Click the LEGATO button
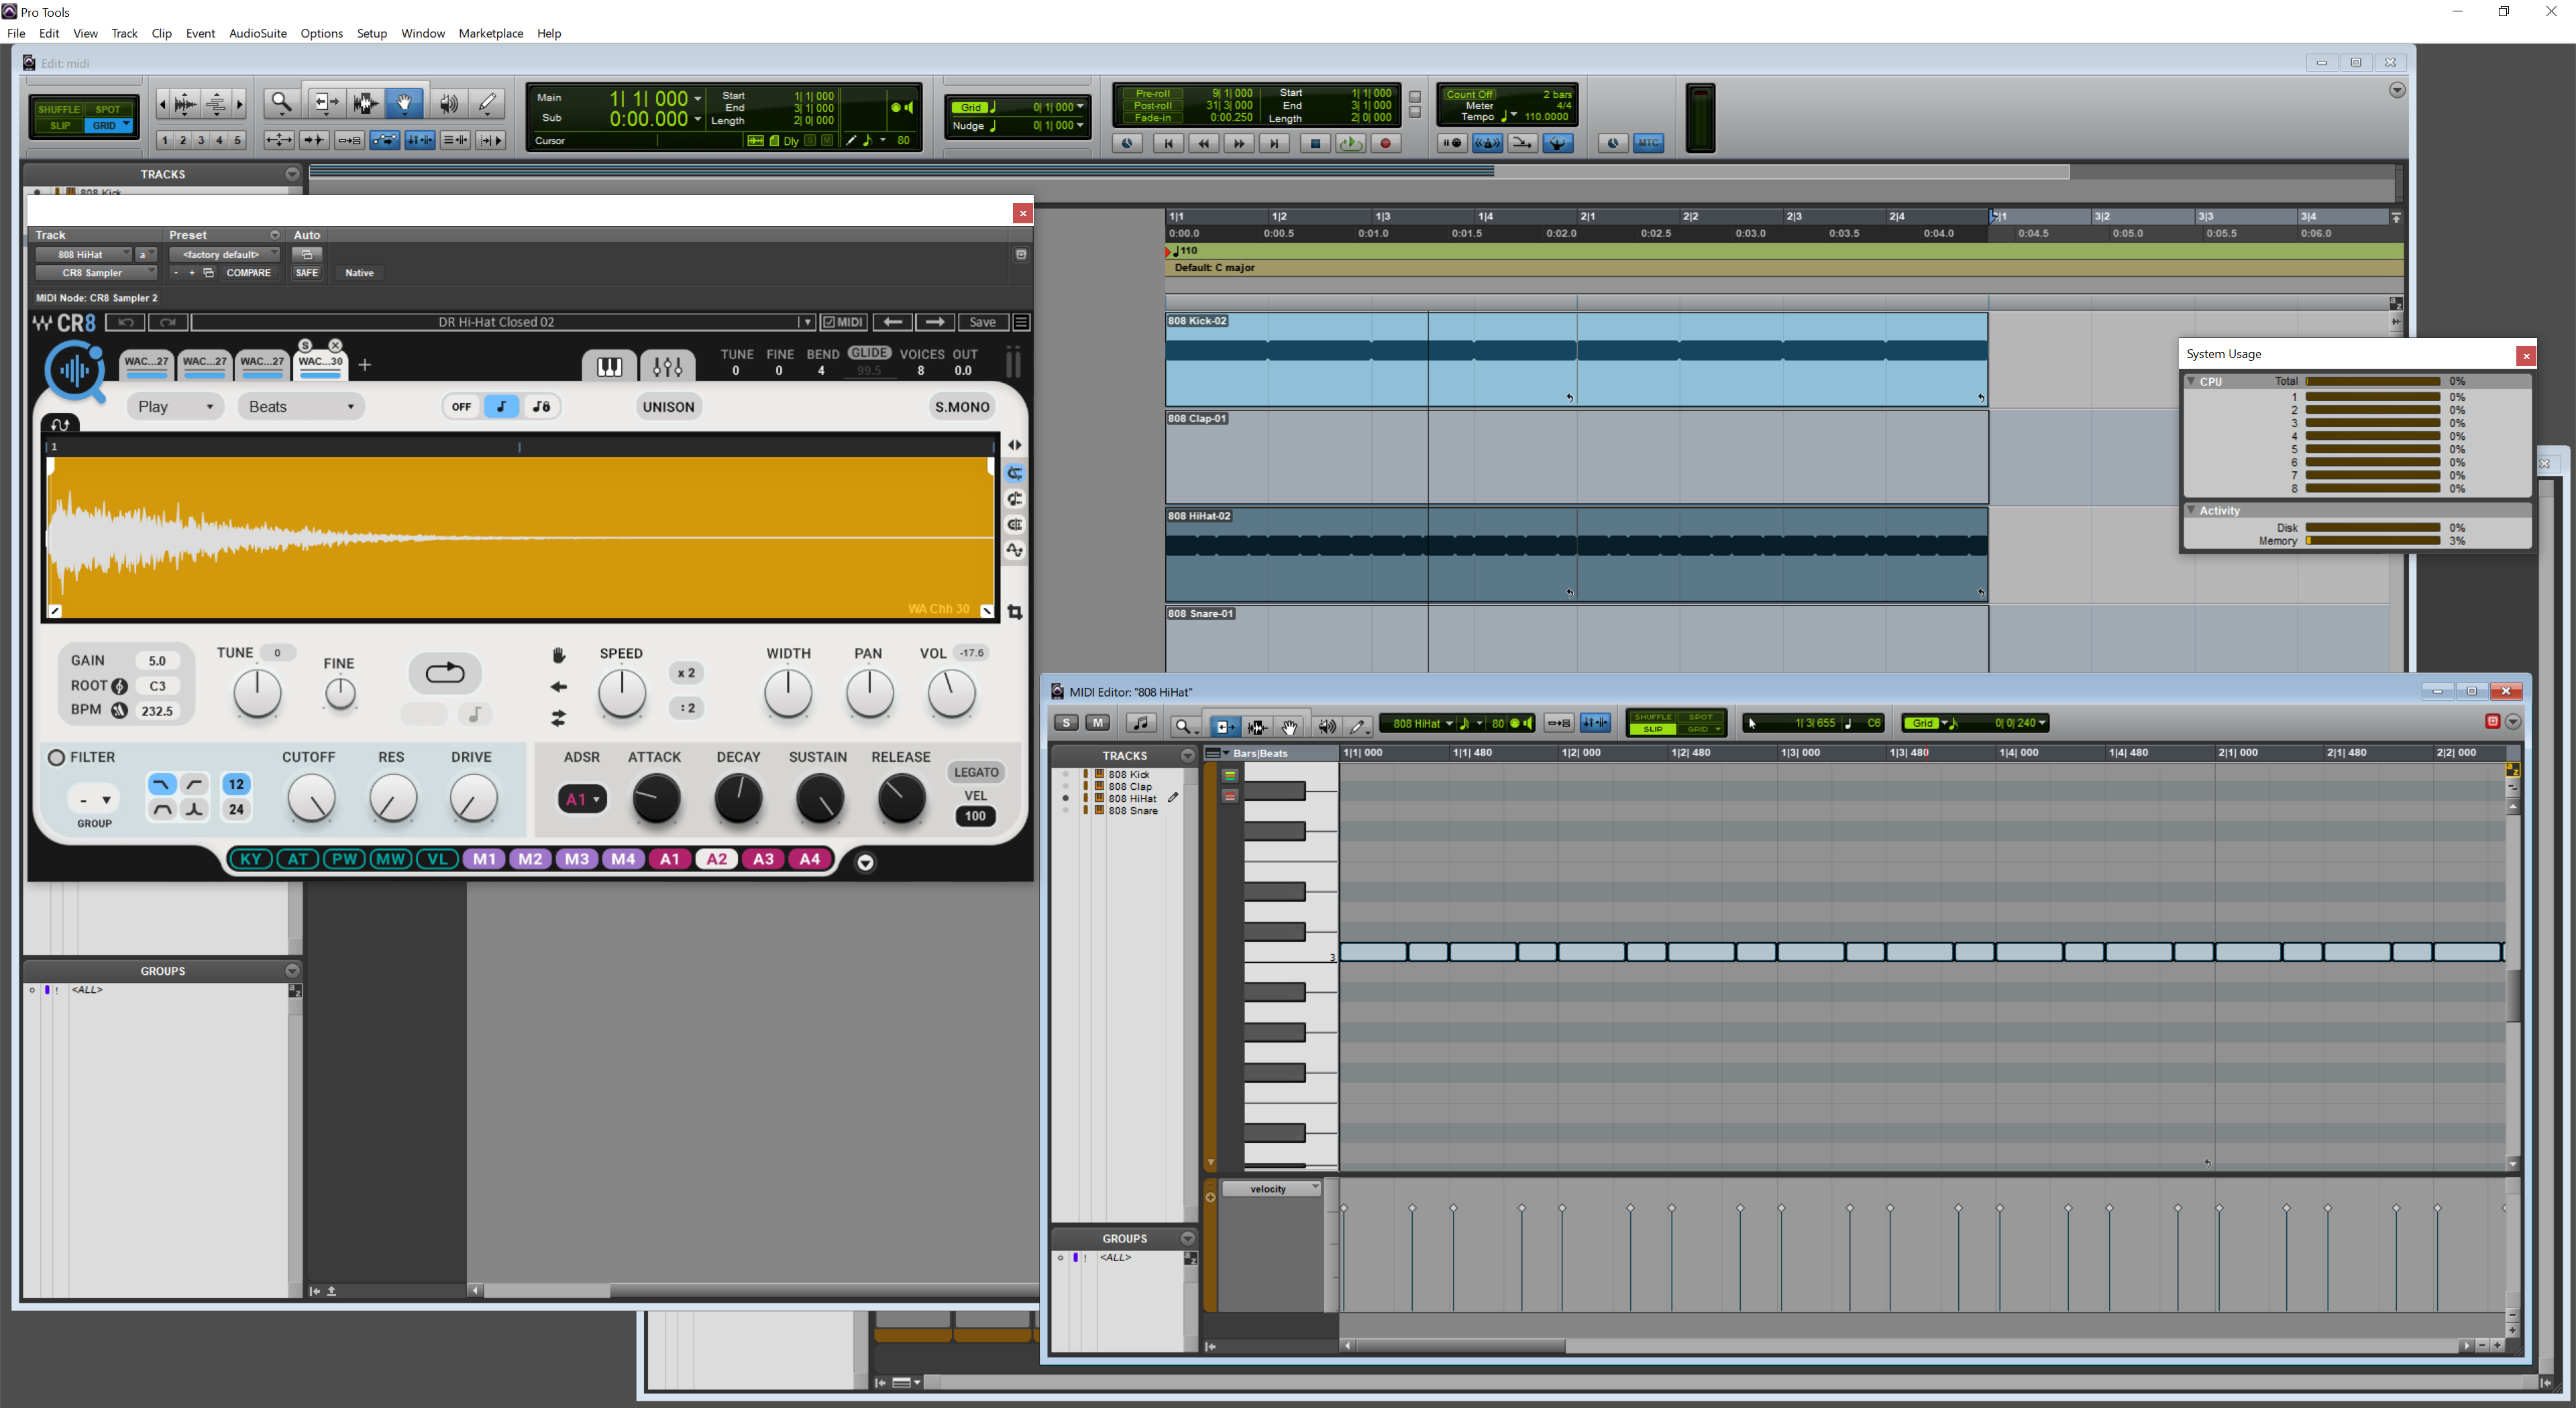The width and height of the screenshot is (2576, 1408). (x=975, y=772)
